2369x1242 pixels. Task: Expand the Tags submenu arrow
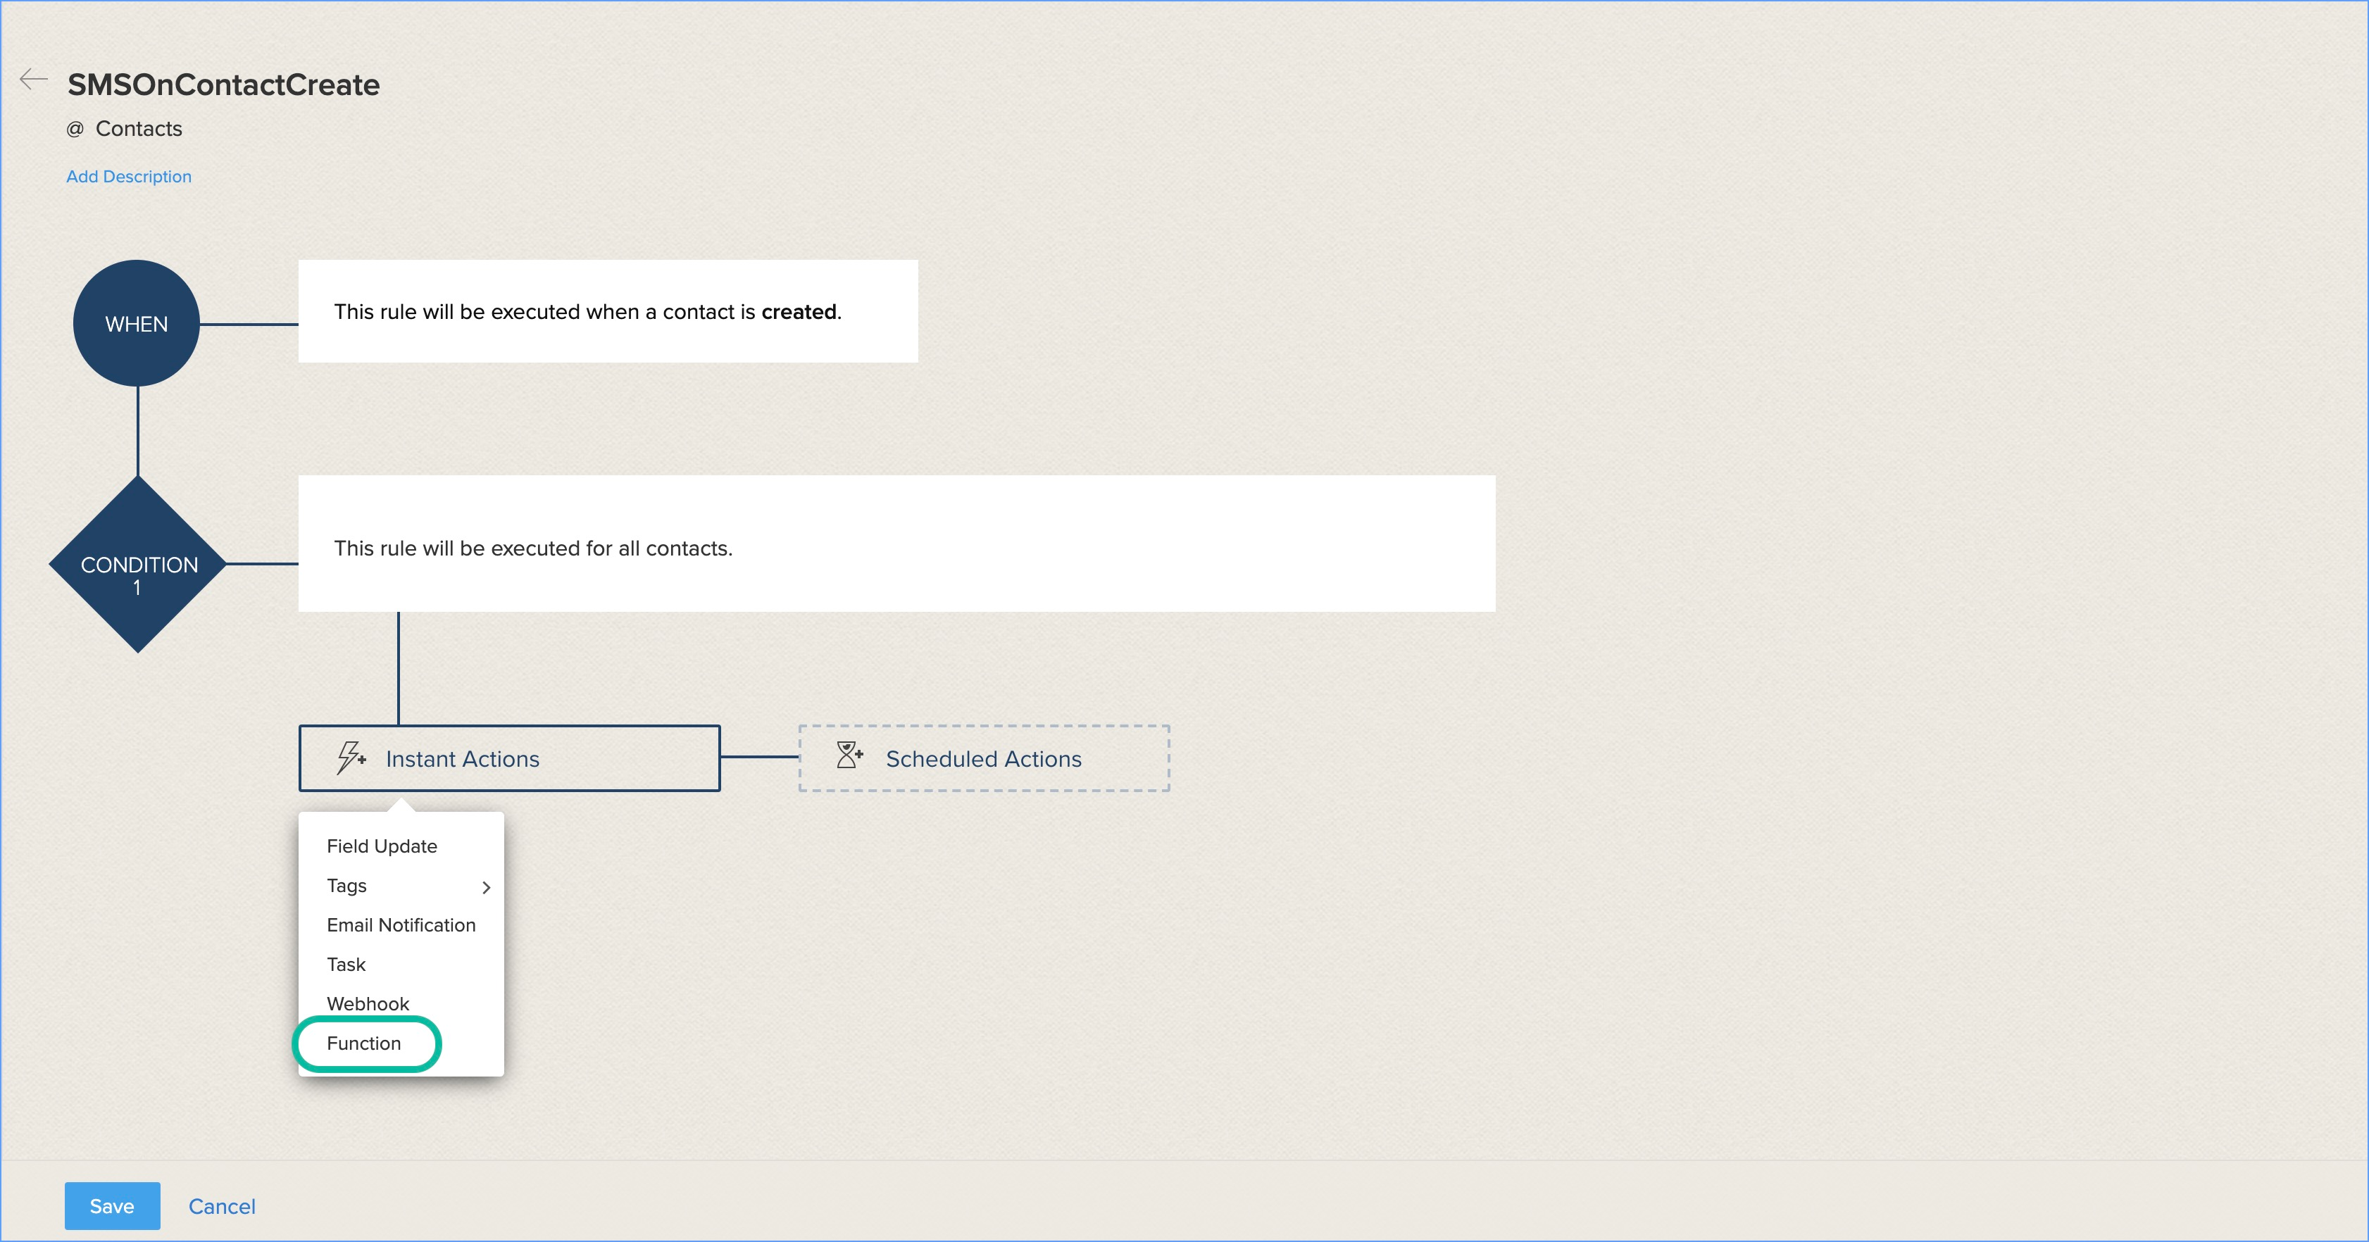pyautogui.click(x=487, y=887)
